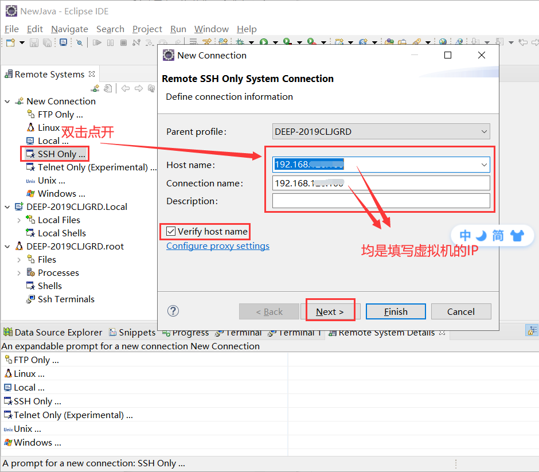Open the Search menu
Image resolution: width=539 pixels, height=472 pixels.
[110, 29]
